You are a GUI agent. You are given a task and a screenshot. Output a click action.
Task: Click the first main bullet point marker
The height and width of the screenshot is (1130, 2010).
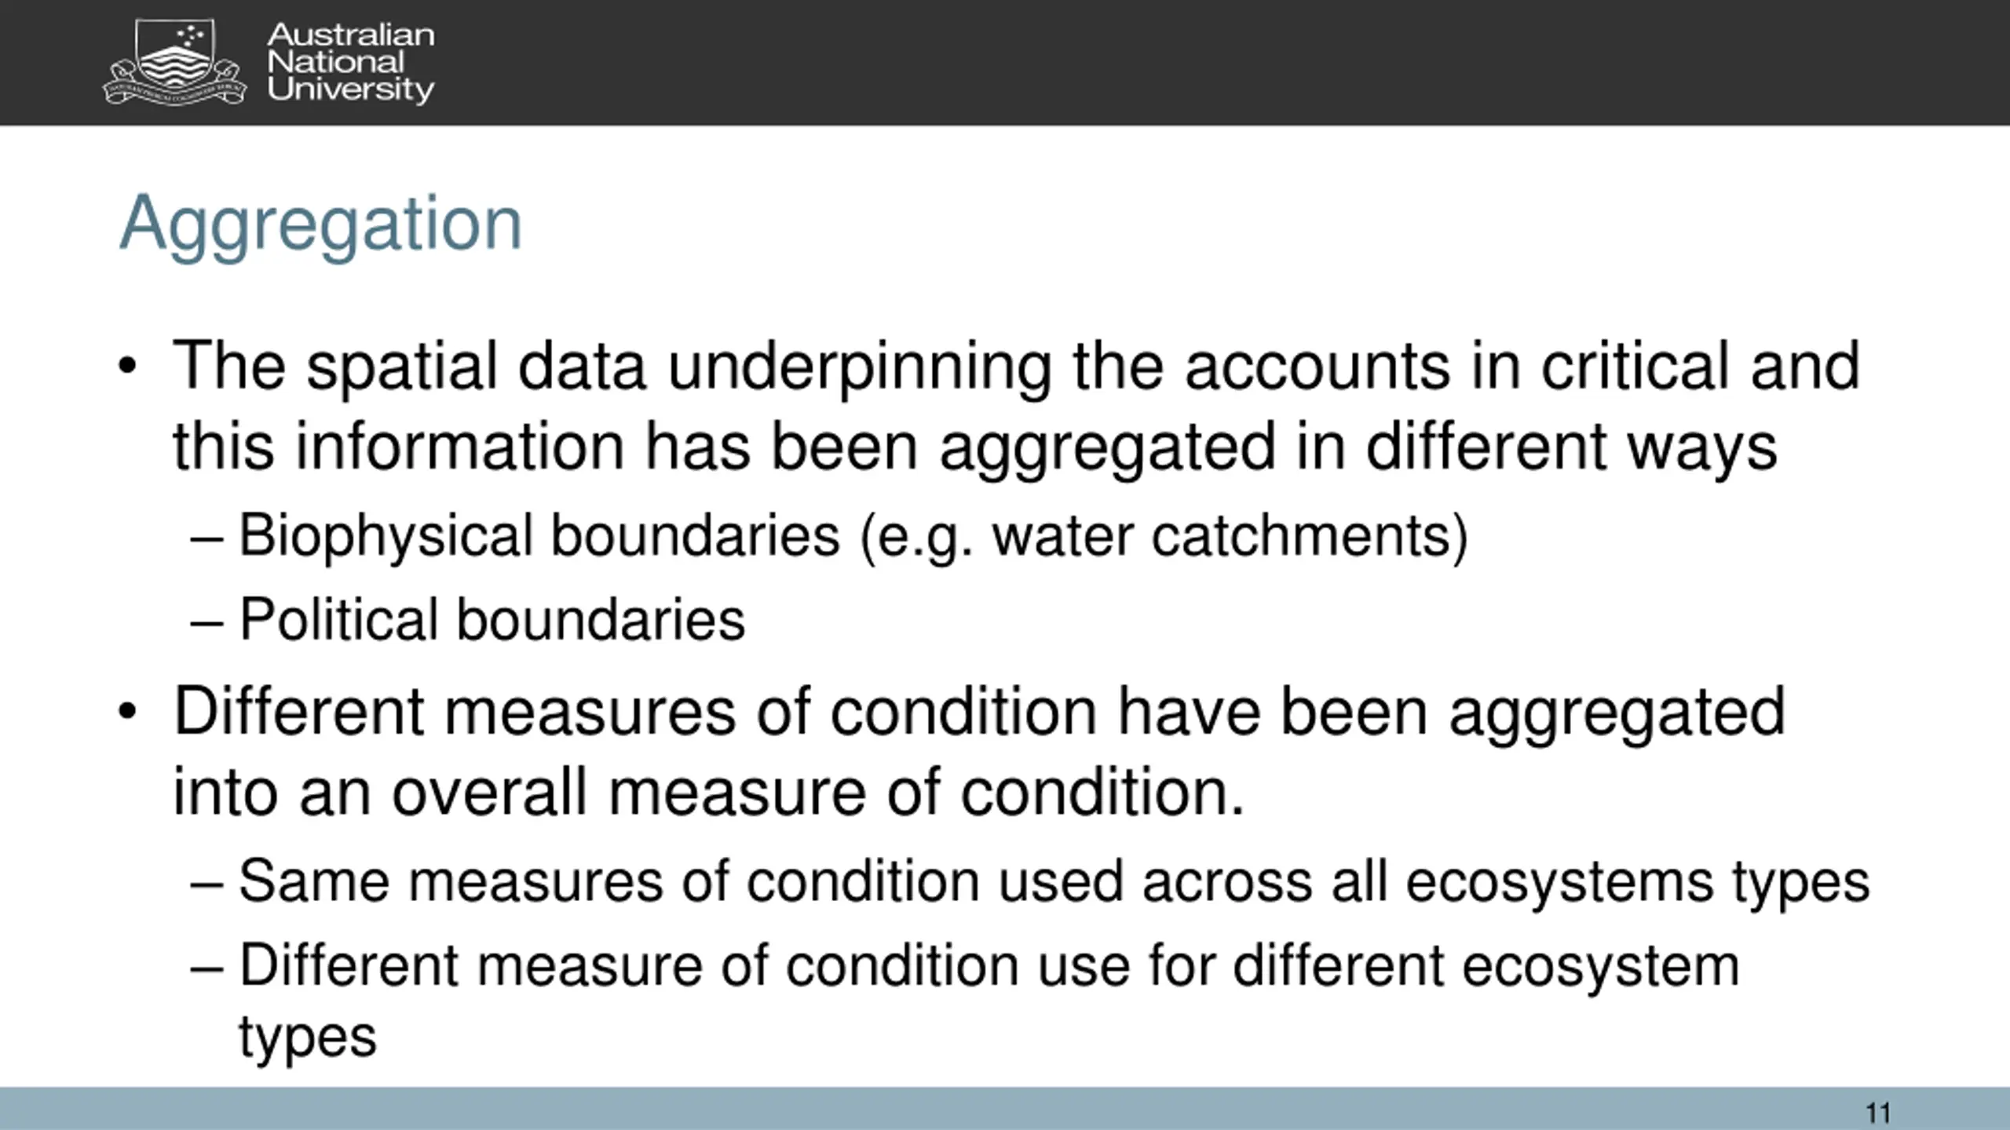[128, 366]
